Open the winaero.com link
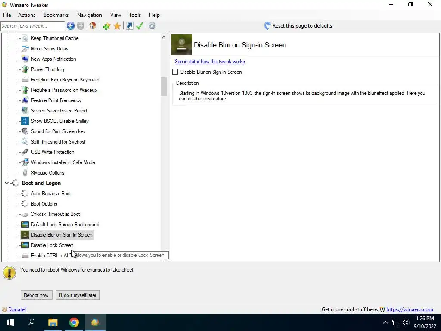Image resolution: width=441 pixels, height=331 pixels. pos(410,309)
